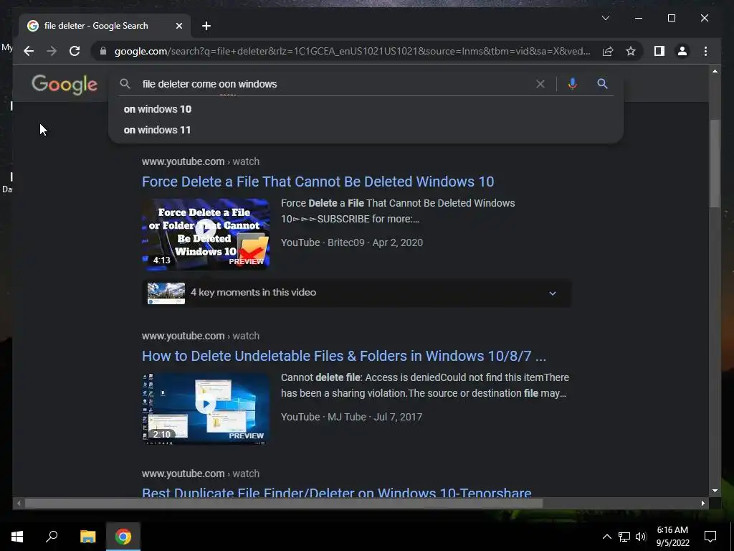This screenshot has height=551, width=734.
Task: Open 'How to Delete Undeletable Files & Folders' link
Action: coord(344,356)
